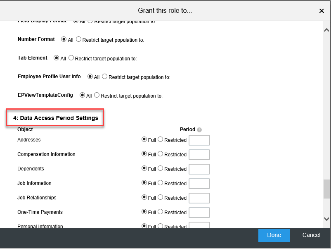Click the Cancel button
The height and width of the screenshot is (249, 331).
pos(311,235)
